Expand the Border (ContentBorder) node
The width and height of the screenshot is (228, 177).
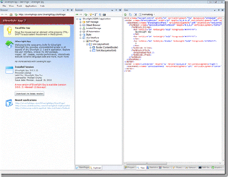click(x=90, y=48)
